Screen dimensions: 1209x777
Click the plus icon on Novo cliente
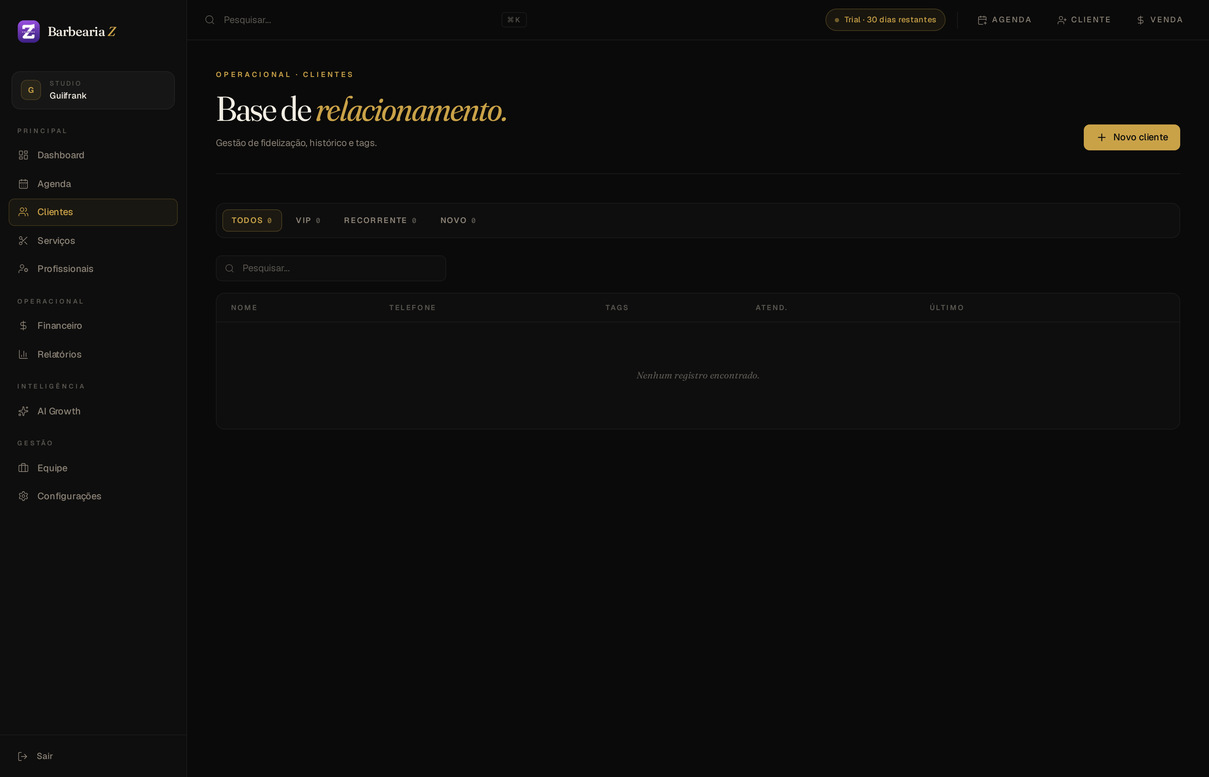point(1101,137)
